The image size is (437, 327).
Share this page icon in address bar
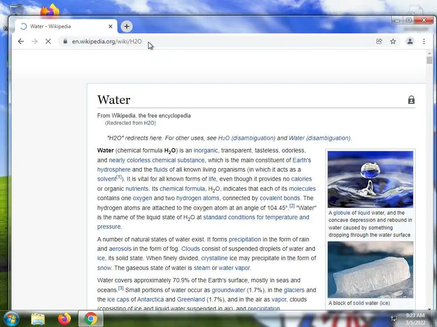tap(379, 41)
